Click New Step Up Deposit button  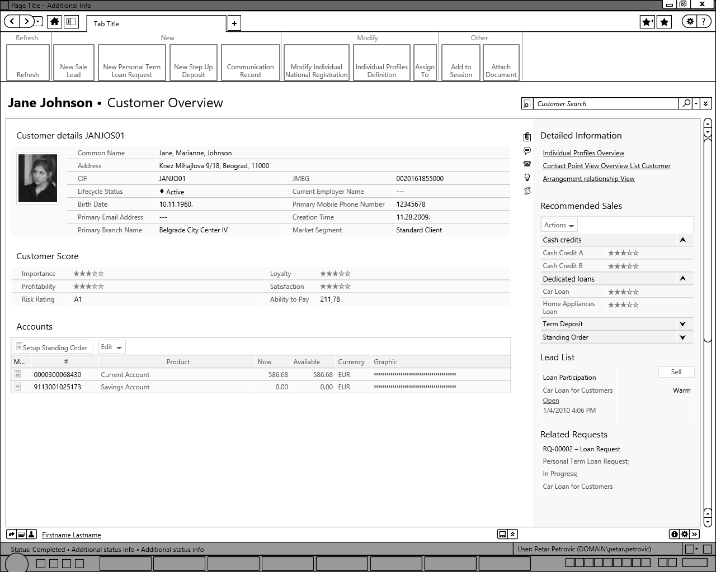click(194, 63)
